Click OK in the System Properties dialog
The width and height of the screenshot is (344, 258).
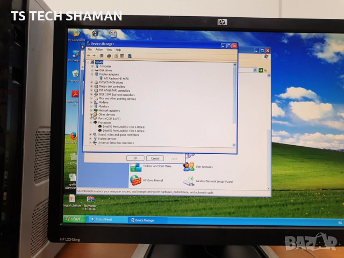135,158
